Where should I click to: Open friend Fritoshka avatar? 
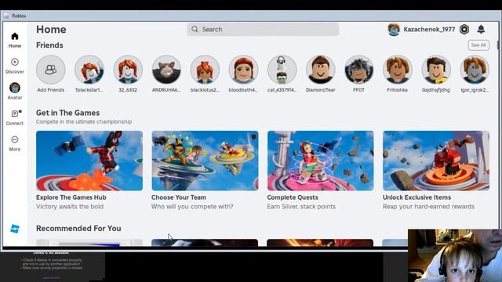coord(398,70)
